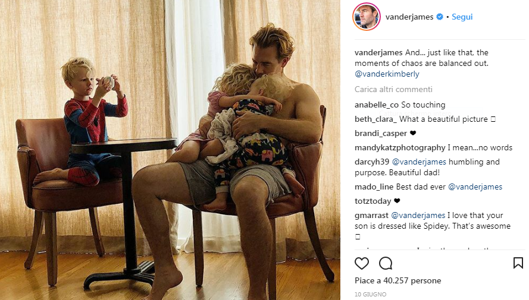529x300 pixels.
Task: Expand comments with Carica altri commenti
Action: coord(393,89)
